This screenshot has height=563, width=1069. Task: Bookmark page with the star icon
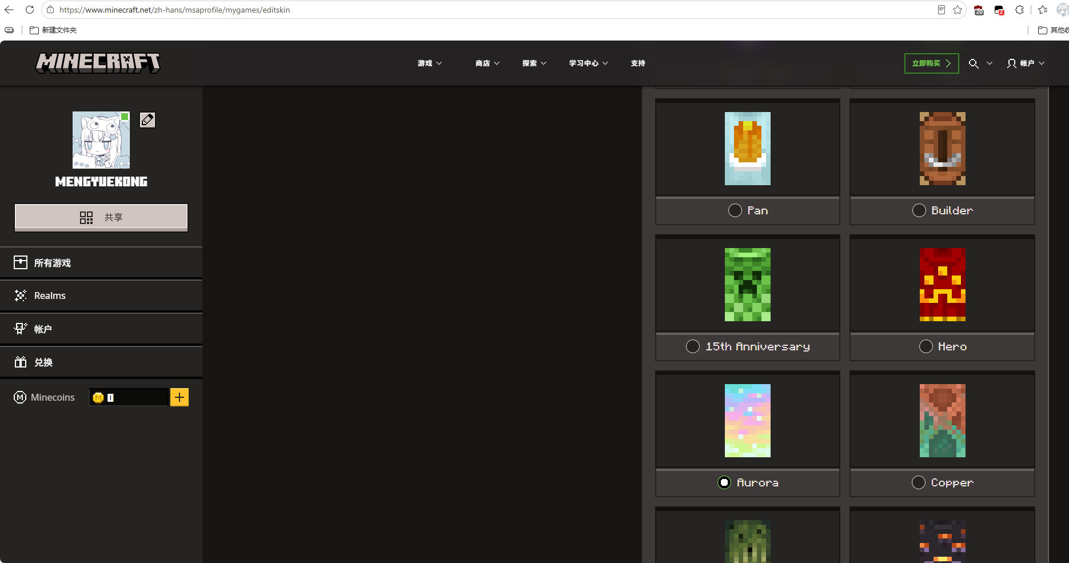[958, 10]
